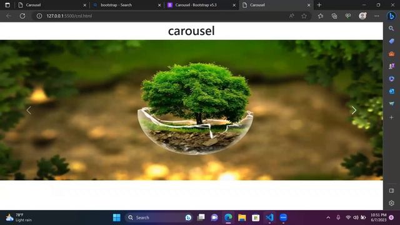
Task: Close the bootstrap - Search tab
Action: (x=159, y=5)
